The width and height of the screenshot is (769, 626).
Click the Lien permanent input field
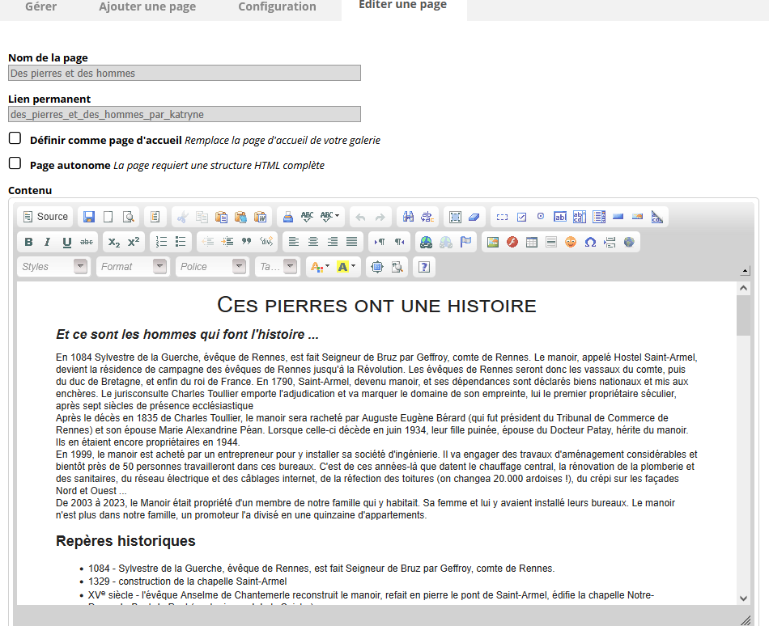185,114
